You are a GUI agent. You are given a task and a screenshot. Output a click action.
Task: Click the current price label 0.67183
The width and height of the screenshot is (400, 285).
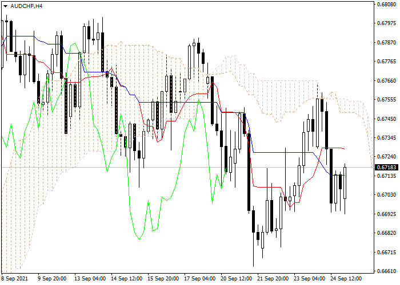pyautogui.click(x=387, y=168)
